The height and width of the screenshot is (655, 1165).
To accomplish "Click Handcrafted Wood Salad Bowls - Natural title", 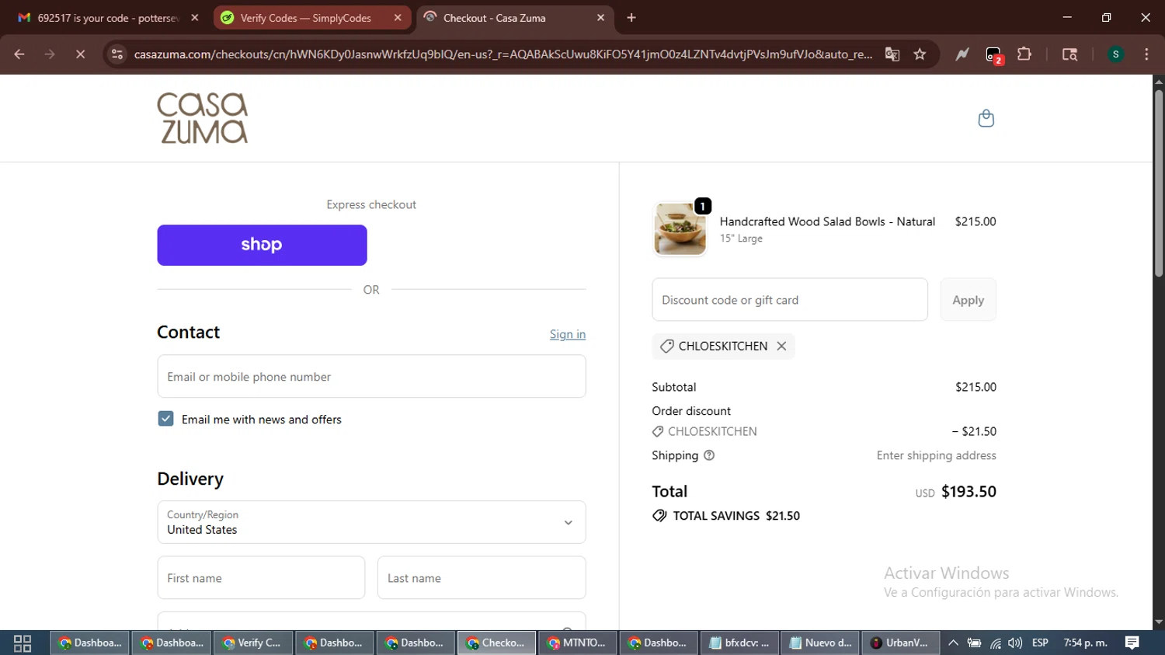I will tap(827, 221).
